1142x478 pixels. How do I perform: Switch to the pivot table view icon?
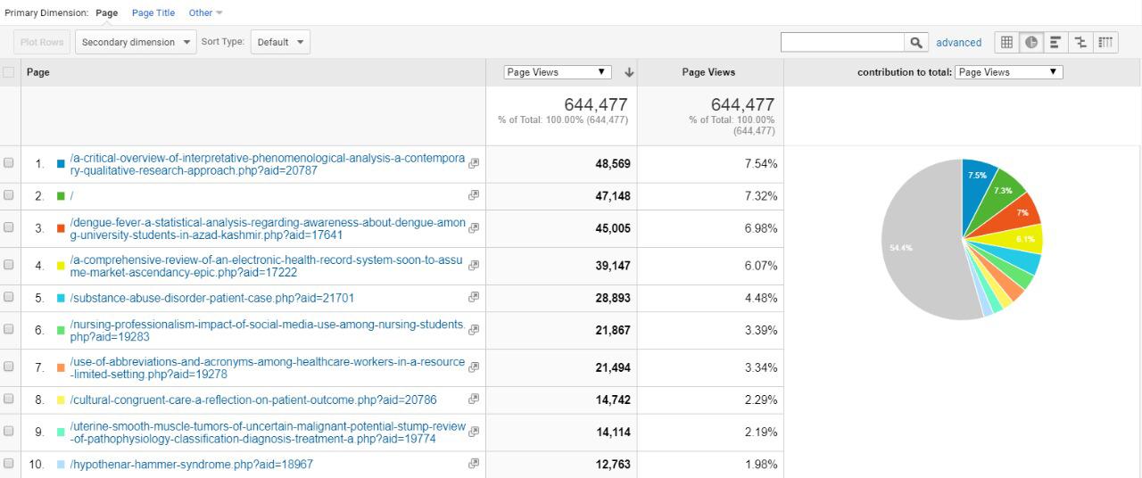coord(1105,42)
